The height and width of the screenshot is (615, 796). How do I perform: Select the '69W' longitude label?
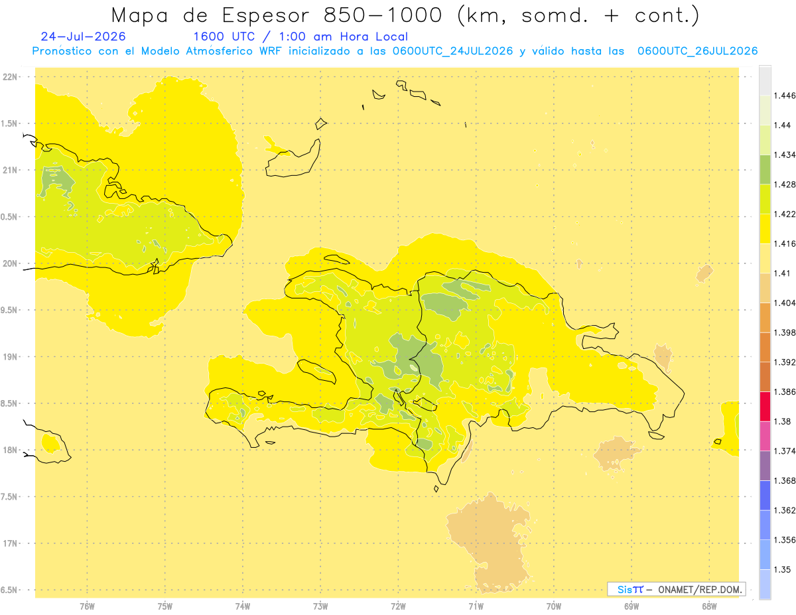(631, 606)
